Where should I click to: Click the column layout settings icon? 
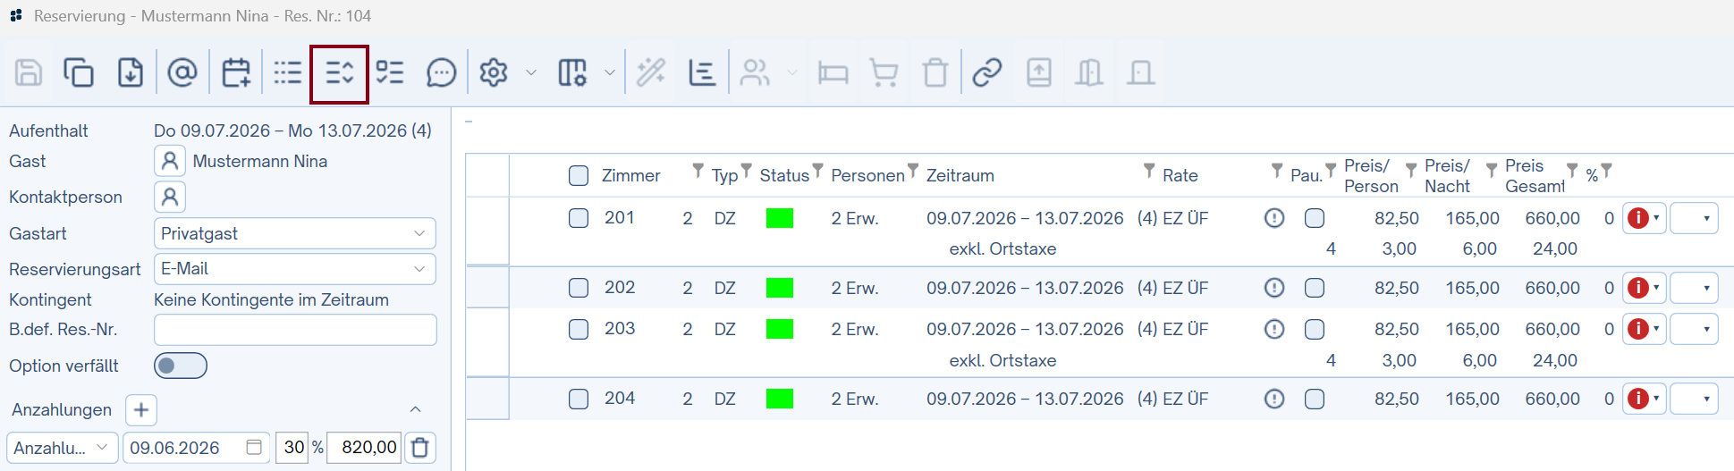[x=572, y=72]
